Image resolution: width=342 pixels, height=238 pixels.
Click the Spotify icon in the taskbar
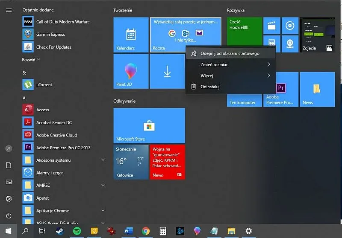[77, 231]
